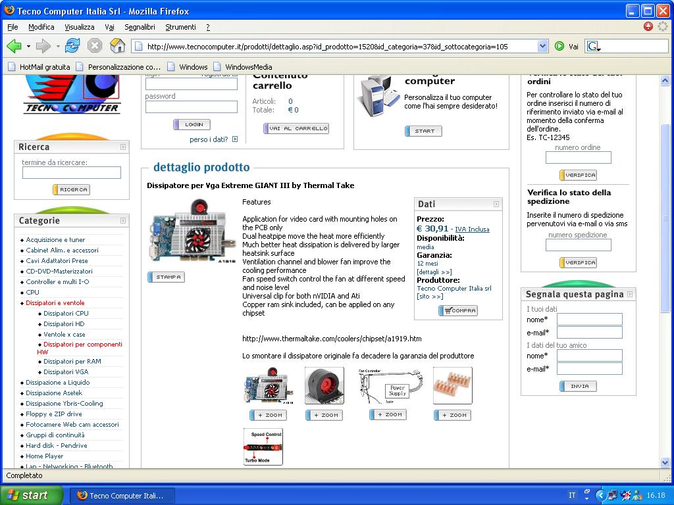The image size is (674, 505).
Task: Click the Segnala questa pagina corner icon
Action: tap(630, 294)
